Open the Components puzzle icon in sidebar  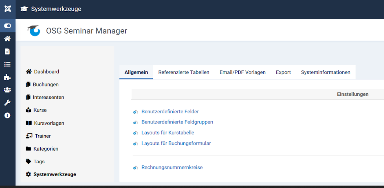click(x=8, y=77)
